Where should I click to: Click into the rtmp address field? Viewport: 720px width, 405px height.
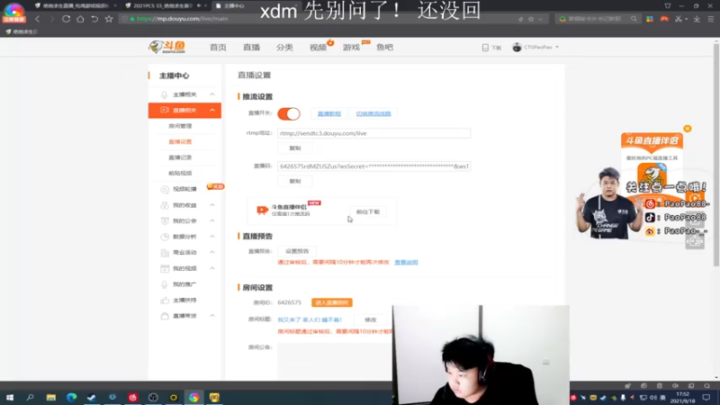(373, 133)
